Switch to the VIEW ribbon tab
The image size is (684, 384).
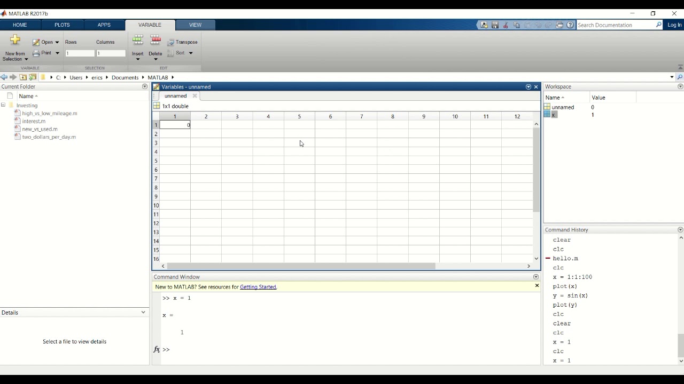(195, 25)
